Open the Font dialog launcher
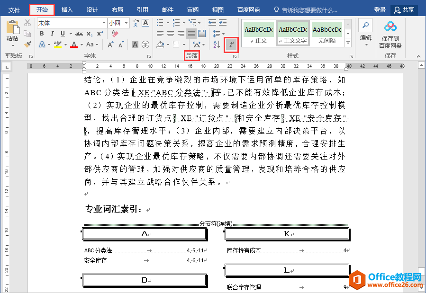The width and height of the screenshot is (426, 293). [x=149, y=56]
